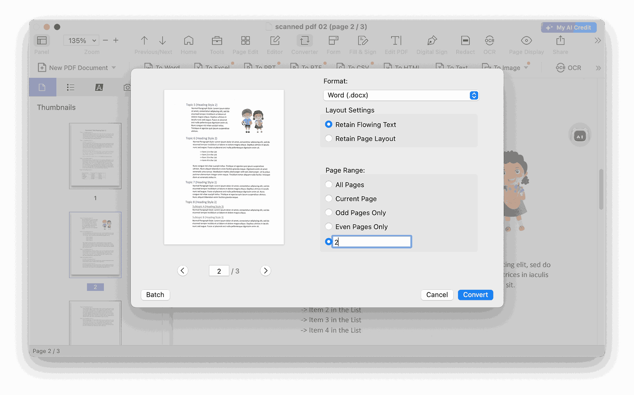
Task: Open the OCR tool in main toolbar
Action: tap(489, 40)
